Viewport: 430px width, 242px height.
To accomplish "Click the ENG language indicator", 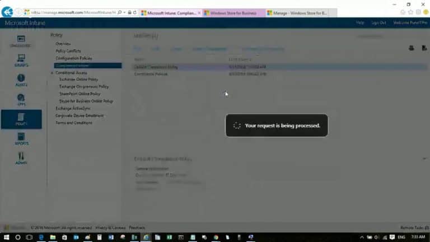I will click(401, 237).
